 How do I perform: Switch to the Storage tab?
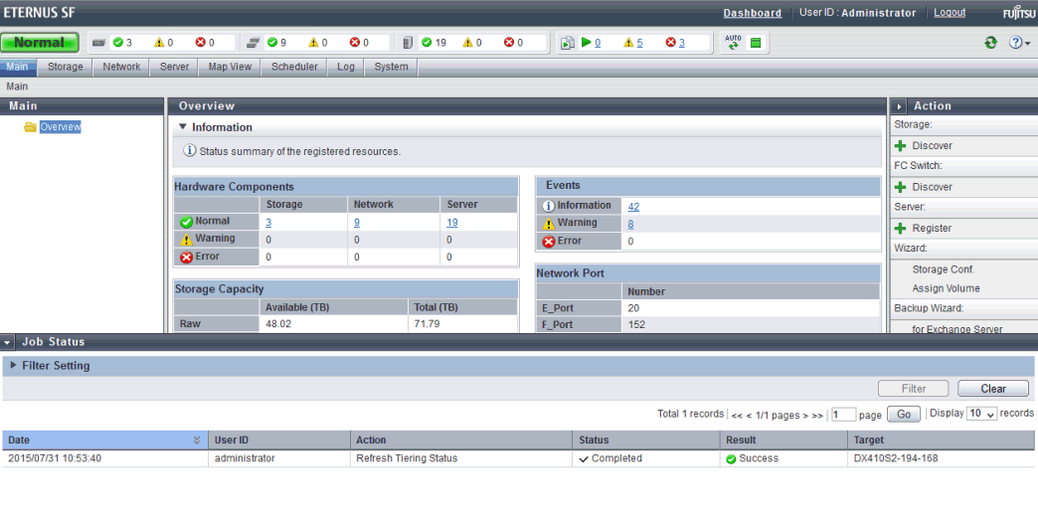[66, 67]
